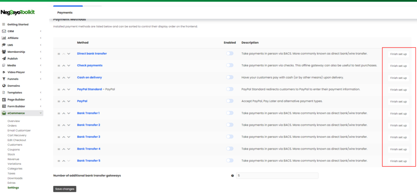Open Cart Recovery page
The height and width of the screenshot is (196, 417).
pyautogui.click(x=17, y=135)
